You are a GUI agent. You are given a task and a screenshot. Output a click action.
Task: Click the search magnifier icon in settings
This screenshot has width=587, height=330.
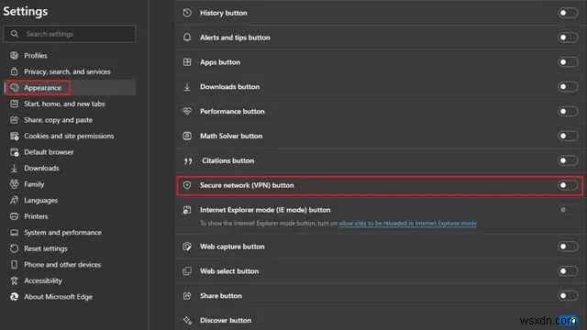pos(15,34)
